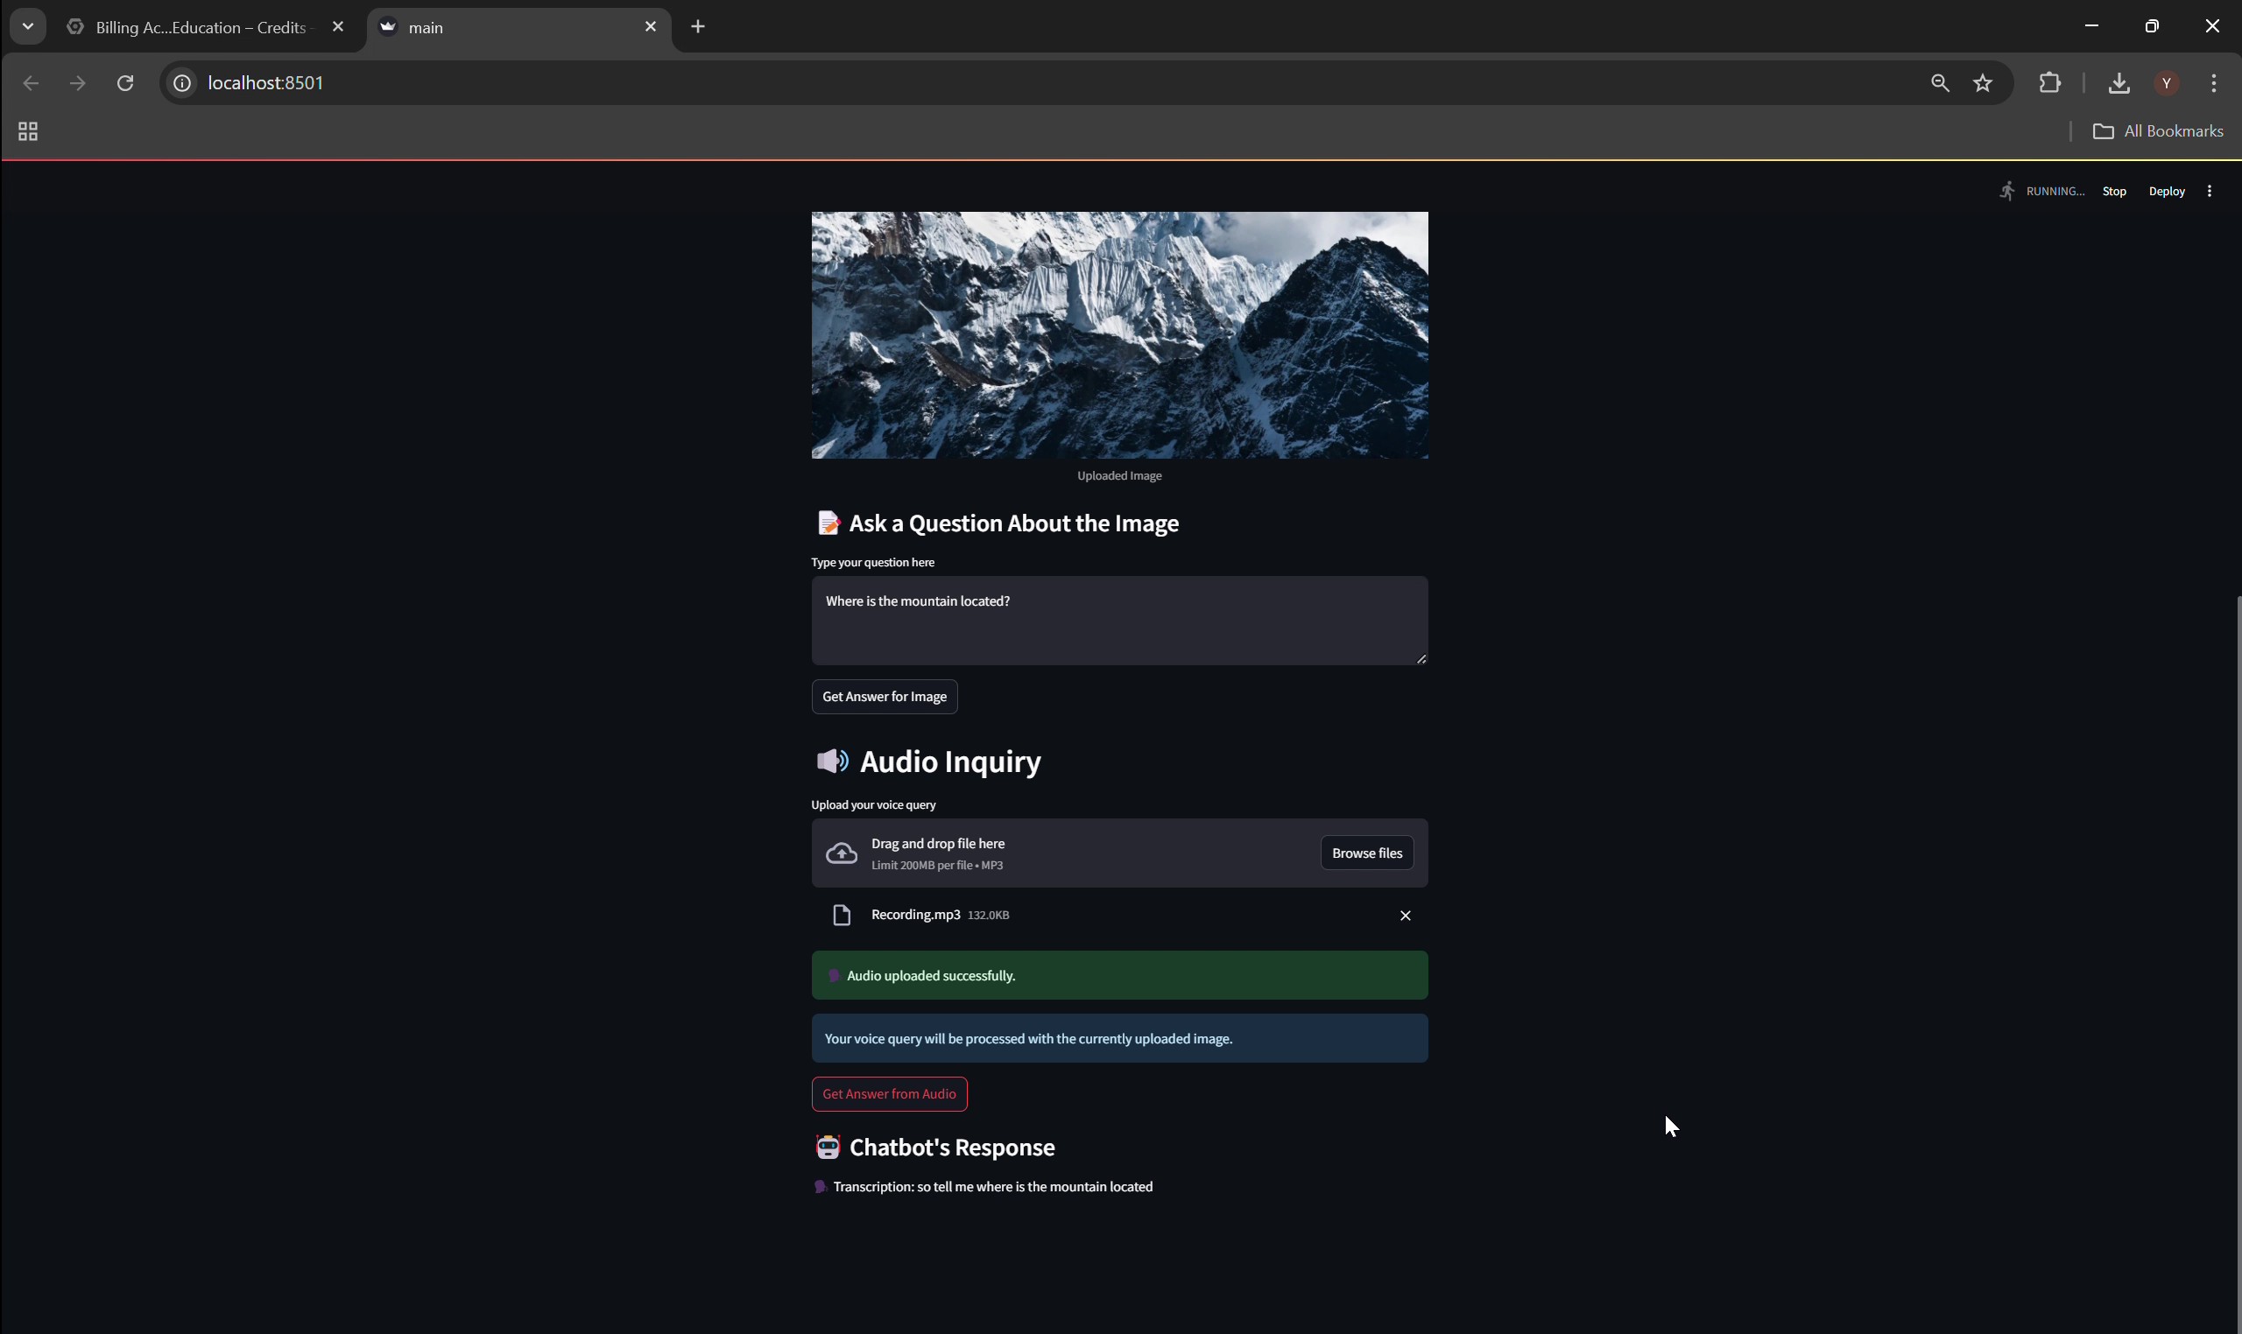
Task: Click Get Answer from Audio button
Action: tap(889, 1093)
